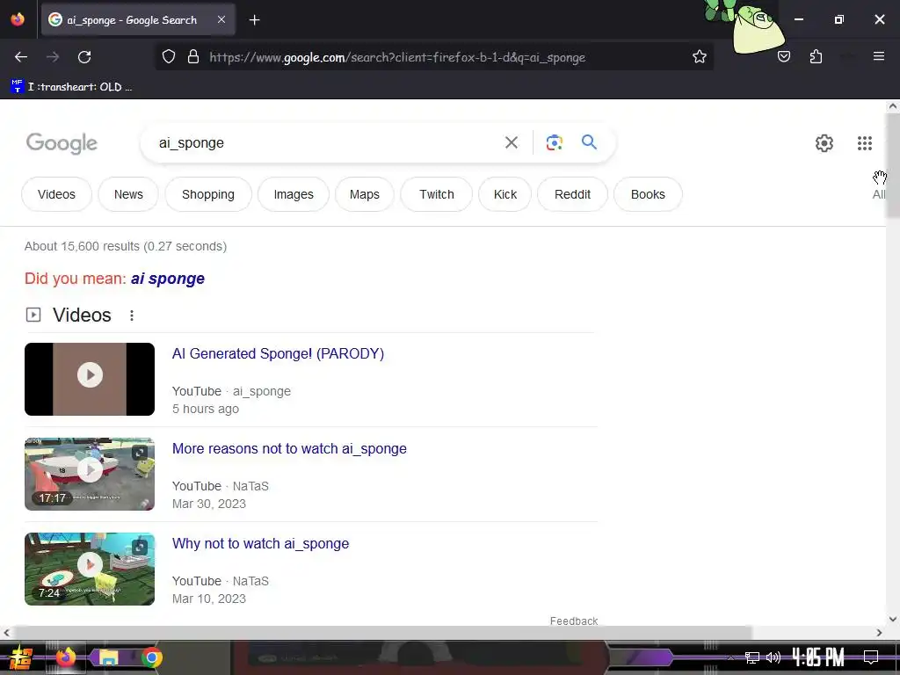Play the AI Generated Sponge thumbnail
The image size is (900, 675).
(90, 379)
